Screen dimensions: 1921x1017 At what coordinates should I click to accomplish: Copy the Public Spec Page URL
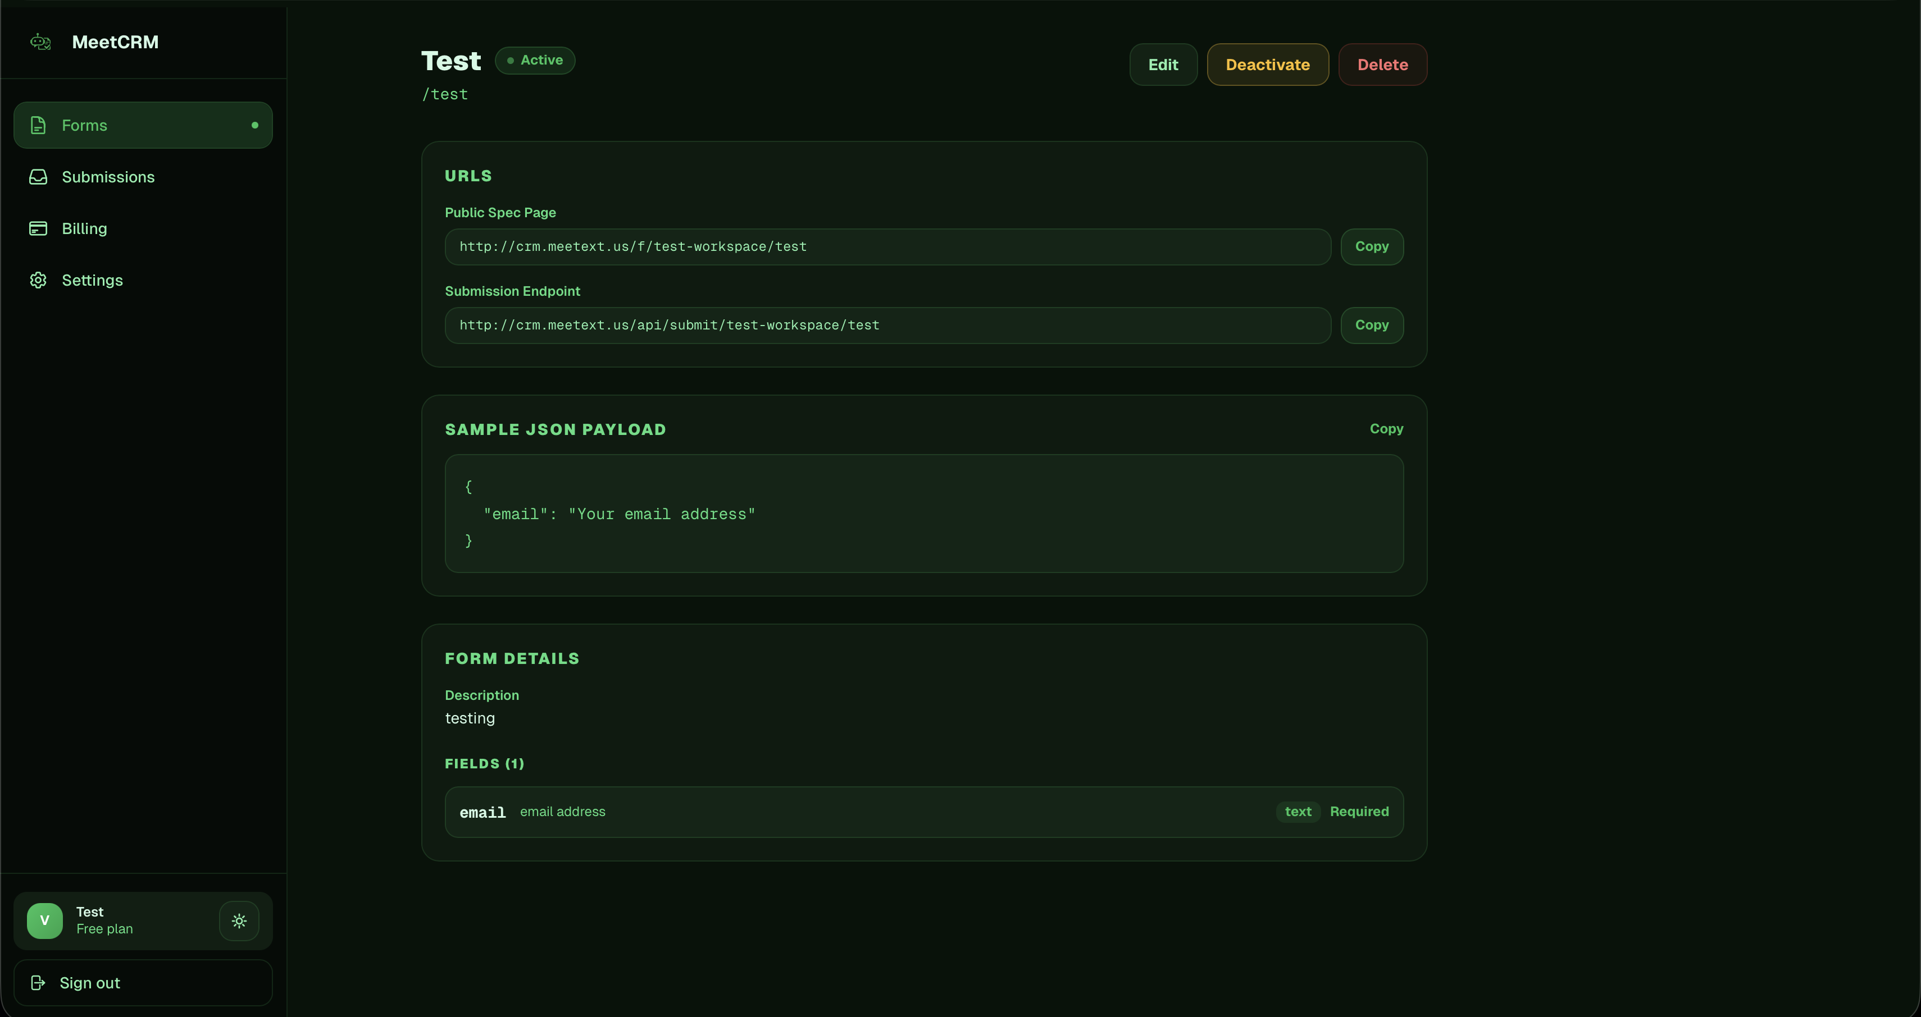click(x=1372, y=246)
